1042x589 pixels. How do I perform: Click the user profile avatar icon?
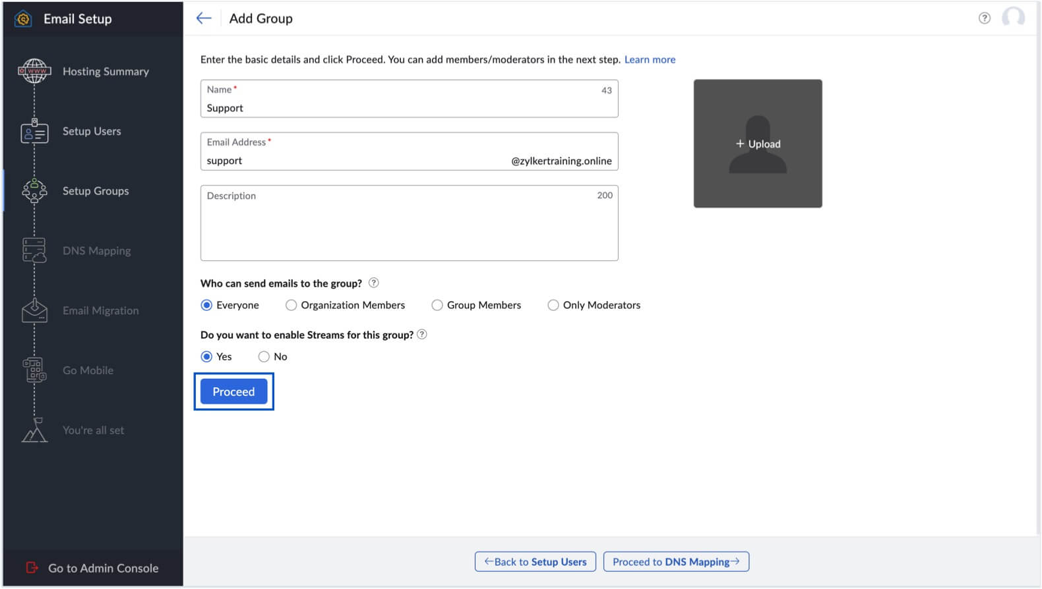1012,18
